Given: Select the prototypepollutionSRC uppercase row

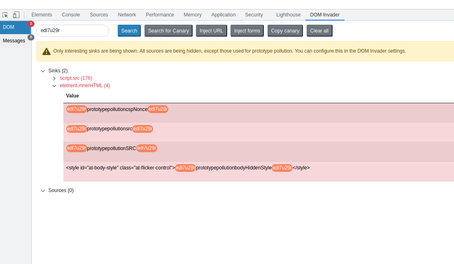Looking at the screenshot, I should click(x=258, y=151).
